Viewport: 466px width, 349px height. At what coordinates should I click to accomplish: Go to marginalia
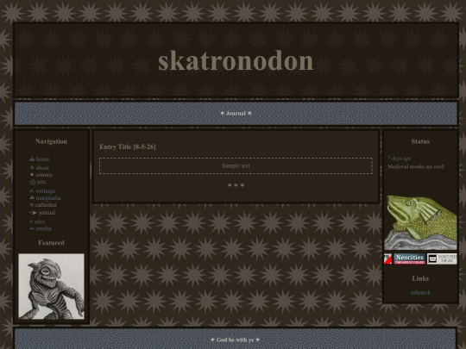click(x=45, y=198)
